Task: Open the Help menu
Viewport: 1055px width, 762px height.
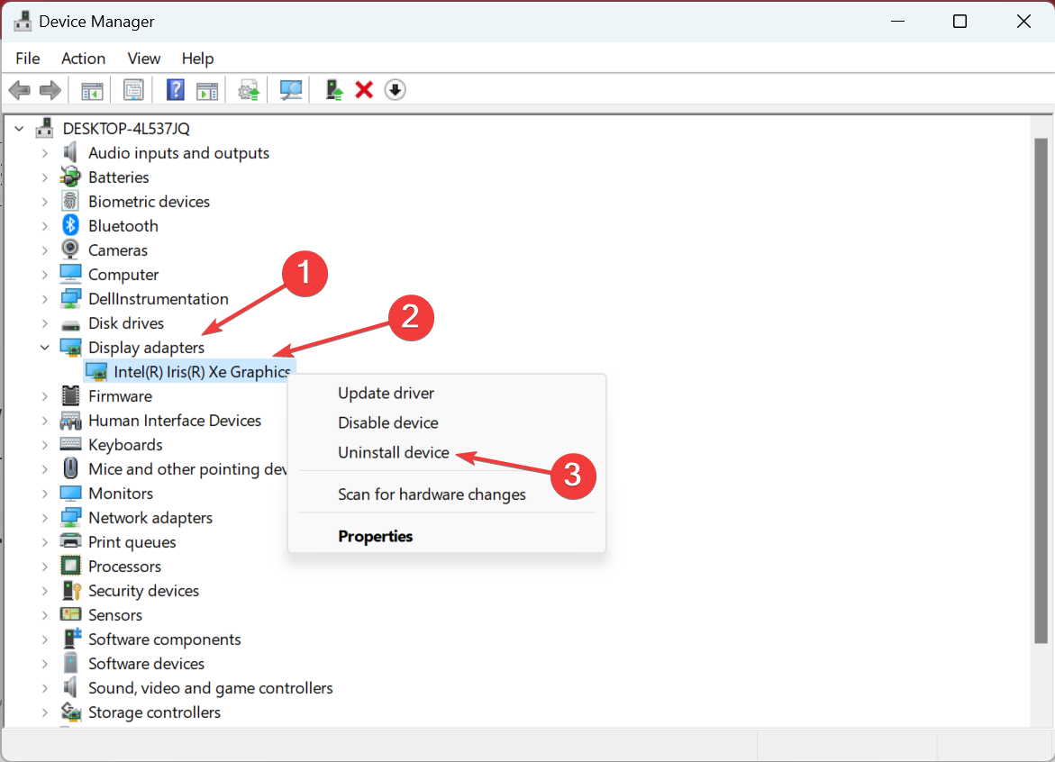Action: pyautogui.click(x=197, y=59)
